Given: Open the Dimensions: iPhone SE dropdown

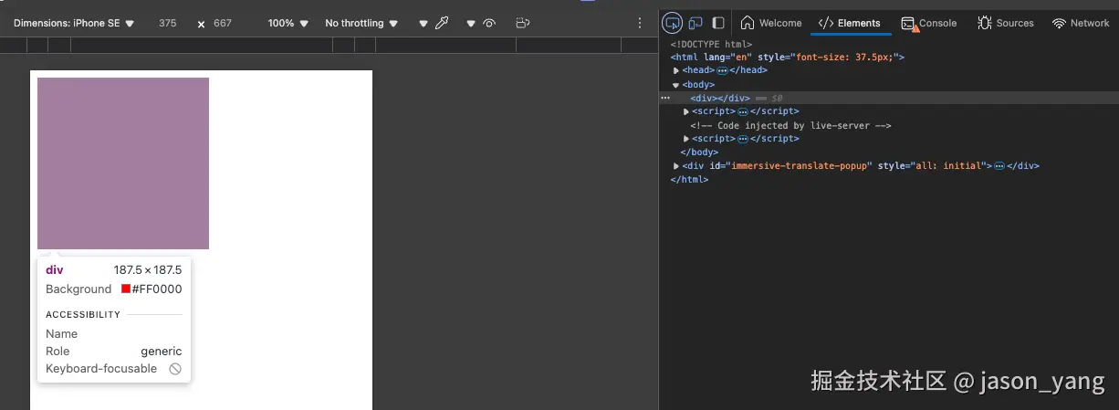Looking at the screenshot, I should pos(74,23).
